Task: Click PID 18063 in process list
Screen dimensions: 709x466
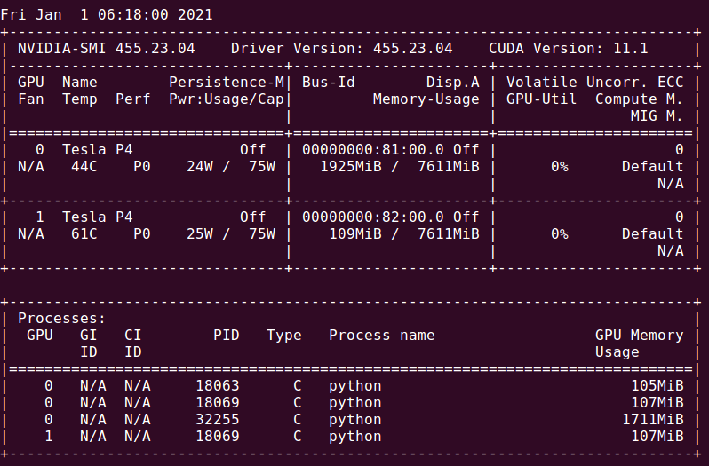Action: (218, 385)
